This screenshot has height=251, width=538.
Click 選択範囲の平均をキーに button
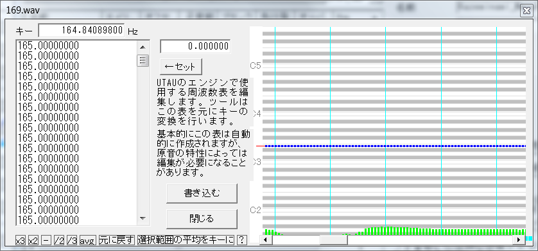click(x=186, y=240)
